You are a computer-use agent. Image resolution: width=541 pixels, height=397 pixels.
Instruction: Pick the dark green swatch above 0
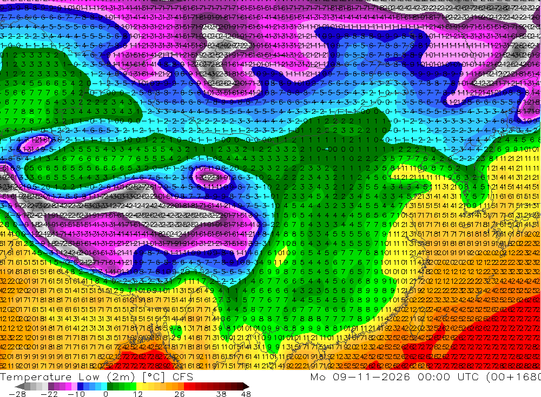tap(110, 387)
